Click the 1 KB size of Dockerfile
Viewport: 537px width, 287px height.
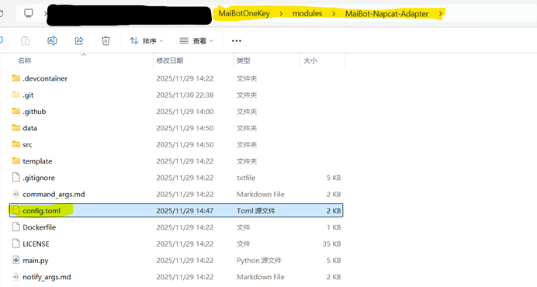pyautogui.click(x=334, y=227)
